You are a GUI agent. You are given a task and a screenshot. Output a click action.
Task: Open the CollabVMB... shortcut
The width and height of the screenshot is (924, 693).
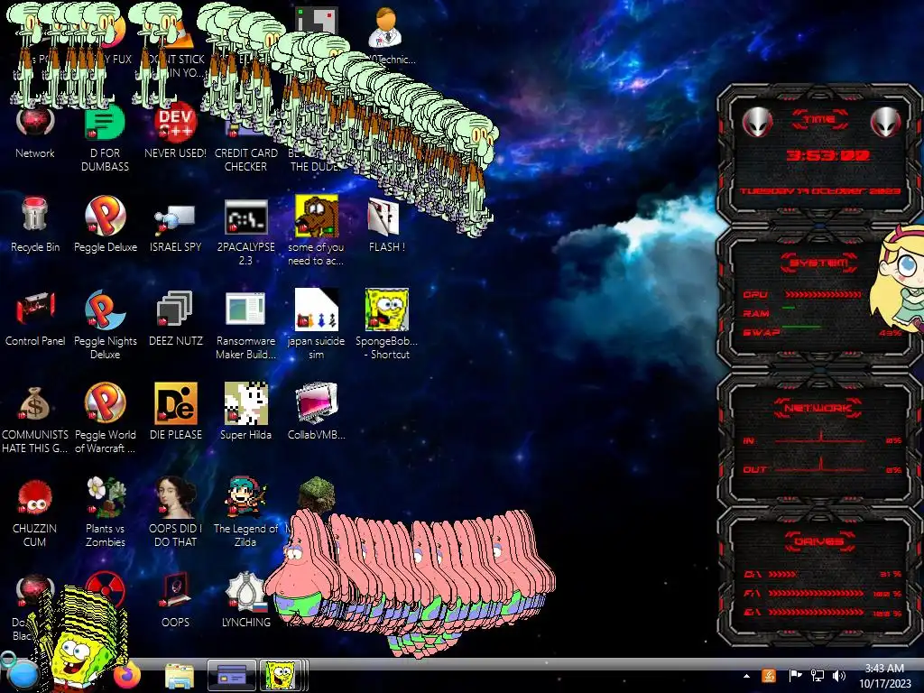click(316, 411)
